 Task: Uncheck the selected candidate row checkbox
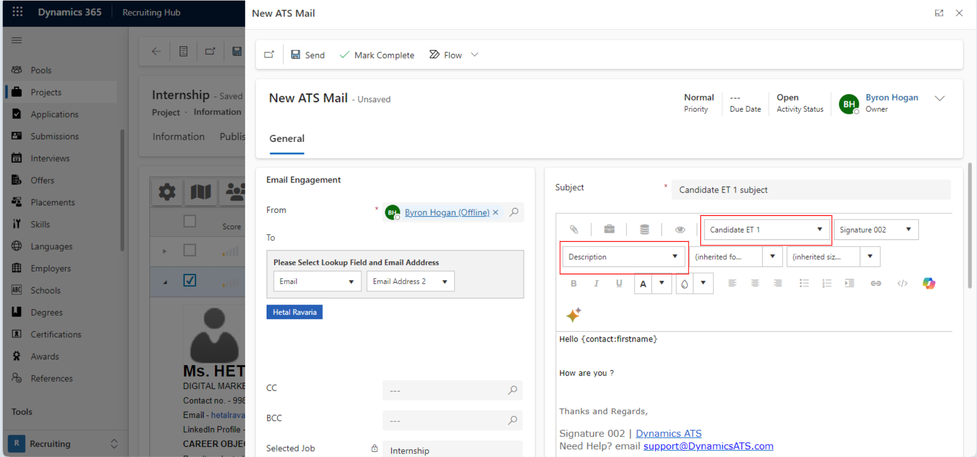pyautogui.click(x=190, y=280)
